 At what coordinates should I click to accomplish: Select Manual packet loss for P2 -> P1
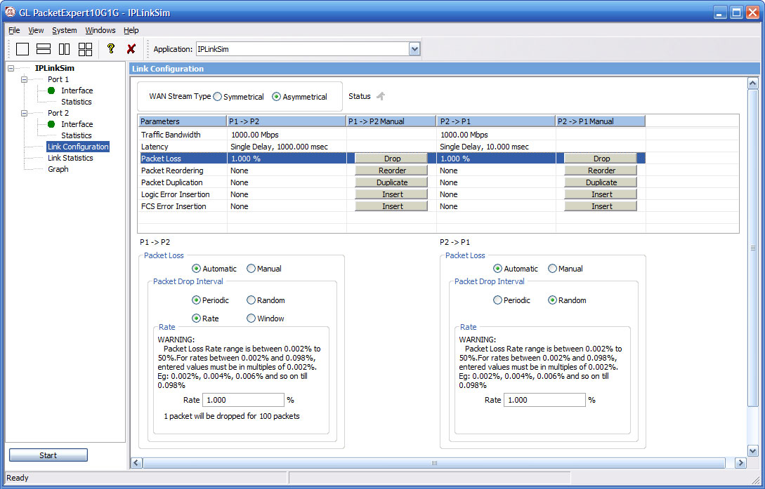point(552,269)
